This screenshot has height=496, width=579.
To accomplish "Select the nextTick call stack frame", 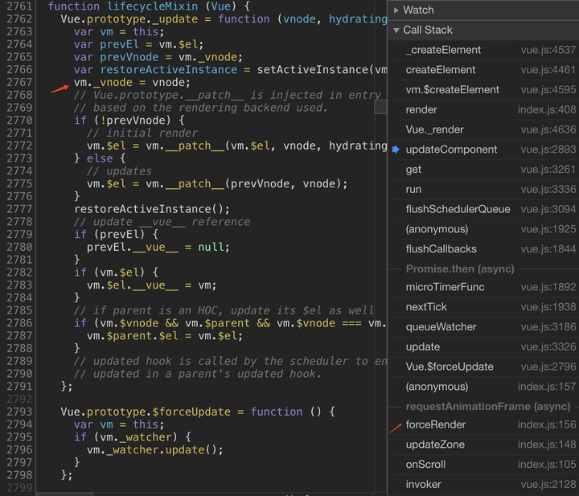I will tap(483, 306).
